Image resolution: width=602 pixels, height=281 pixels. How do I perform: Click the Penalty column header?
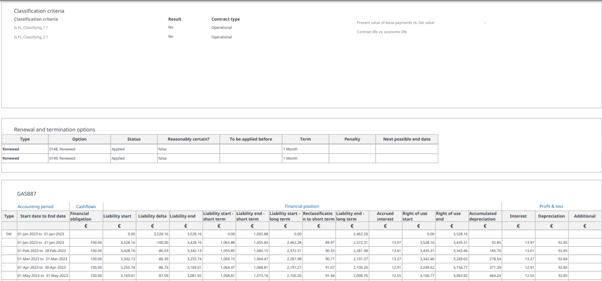(x=352, y=139)
